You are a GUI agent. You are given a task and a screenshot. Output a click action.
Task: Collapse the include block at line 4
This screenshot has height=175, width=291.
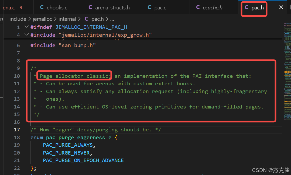(26, 34)
